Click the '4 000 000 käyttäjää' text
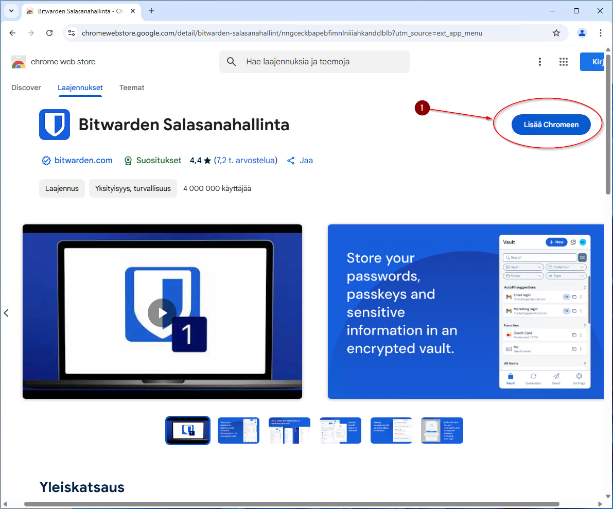This screenshot has width=613, height=509. pos(217,188)
